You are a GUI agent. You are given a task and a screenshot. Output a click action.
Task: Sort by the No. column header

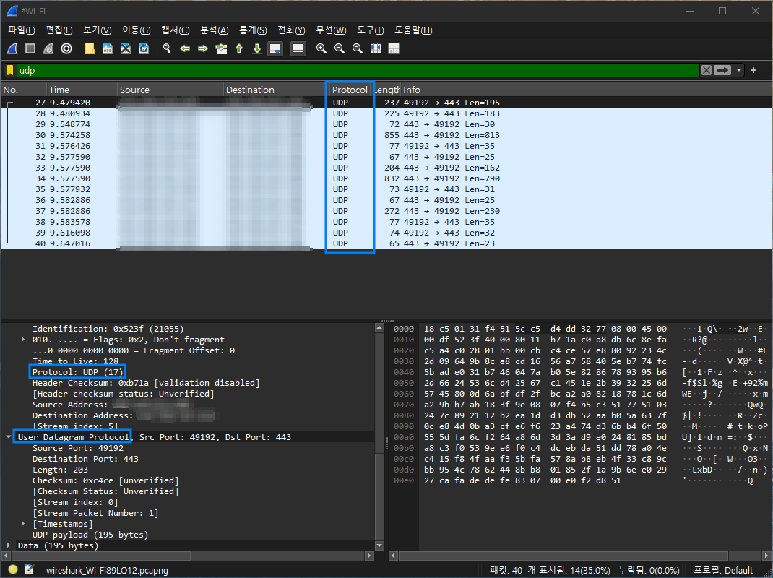[x=24, y=90]
